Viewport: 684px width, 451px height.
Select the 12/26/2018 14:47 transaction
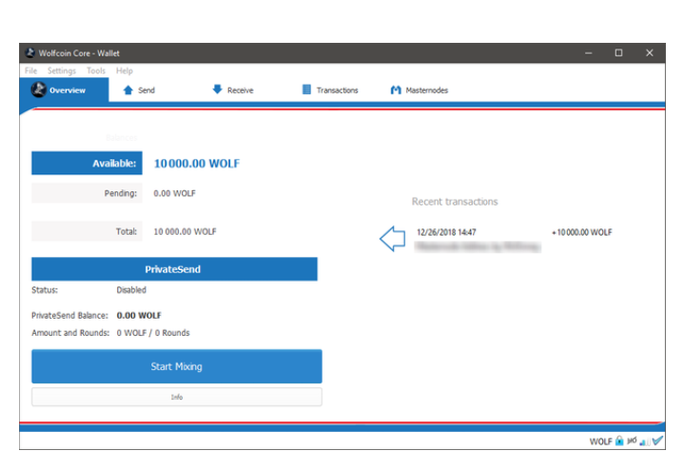515,239
